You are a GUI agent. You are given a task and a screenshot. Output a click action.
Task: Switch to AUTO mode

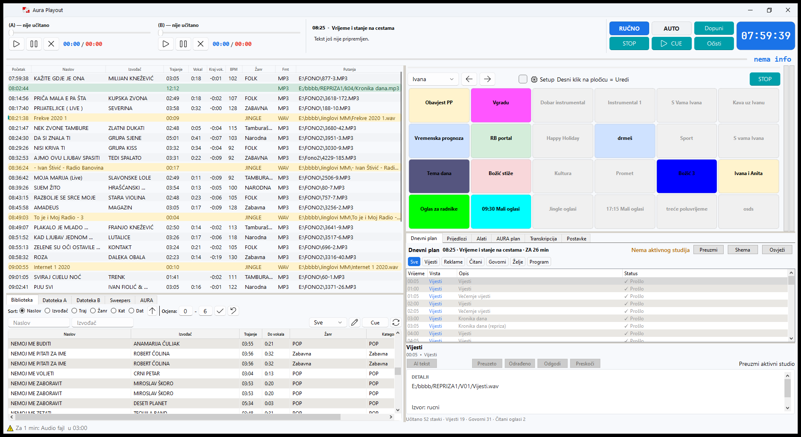(671, 29)
